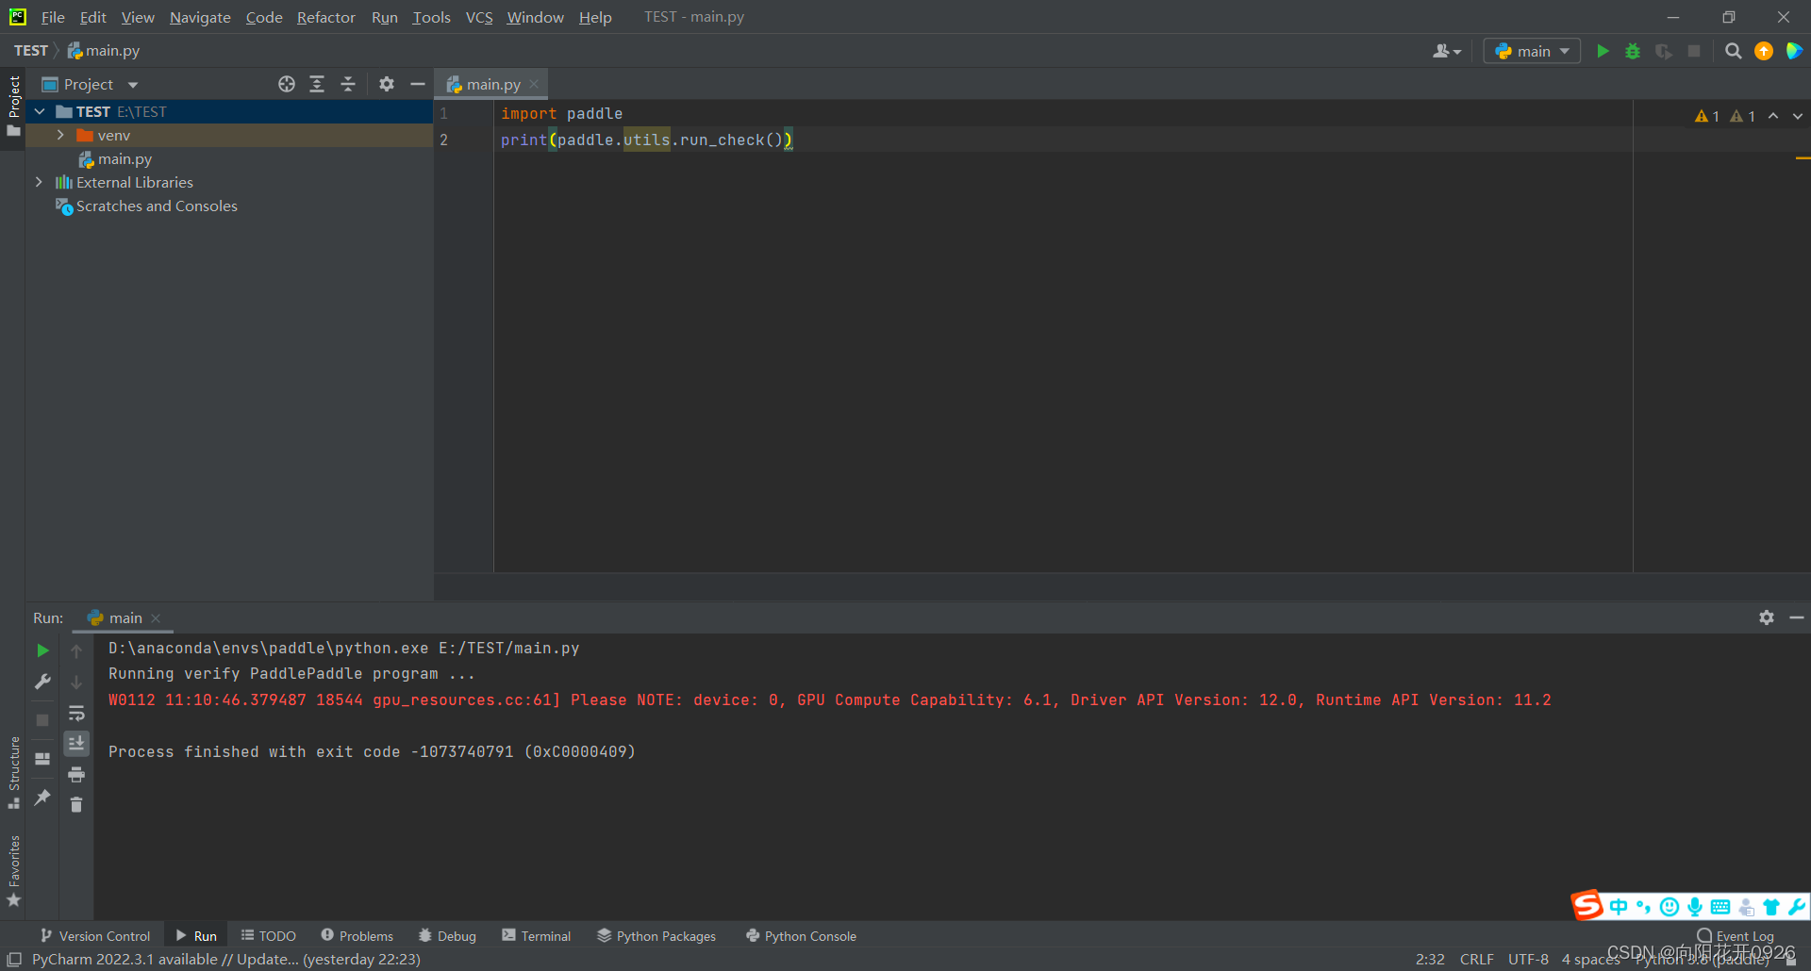Click the line ending indicator showing CRLF

tap(1476, 959)
